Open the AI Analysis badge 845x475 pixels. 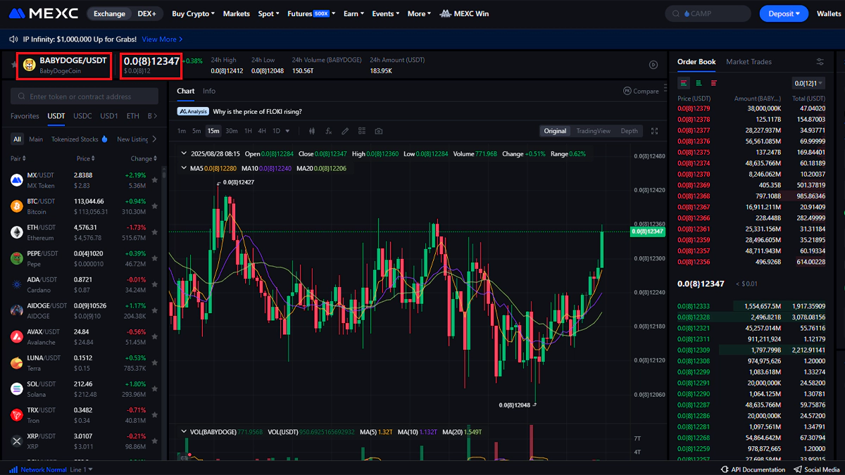193,111
